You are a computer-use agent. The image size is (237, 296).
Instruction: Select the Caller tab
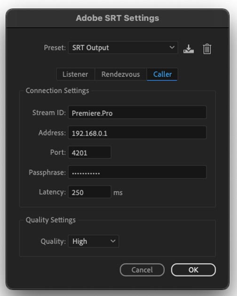[162, 74]
